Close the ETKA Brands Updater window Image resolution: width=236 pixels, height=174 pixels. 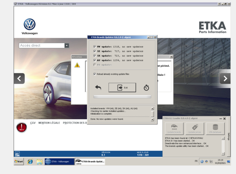[155, 37]
